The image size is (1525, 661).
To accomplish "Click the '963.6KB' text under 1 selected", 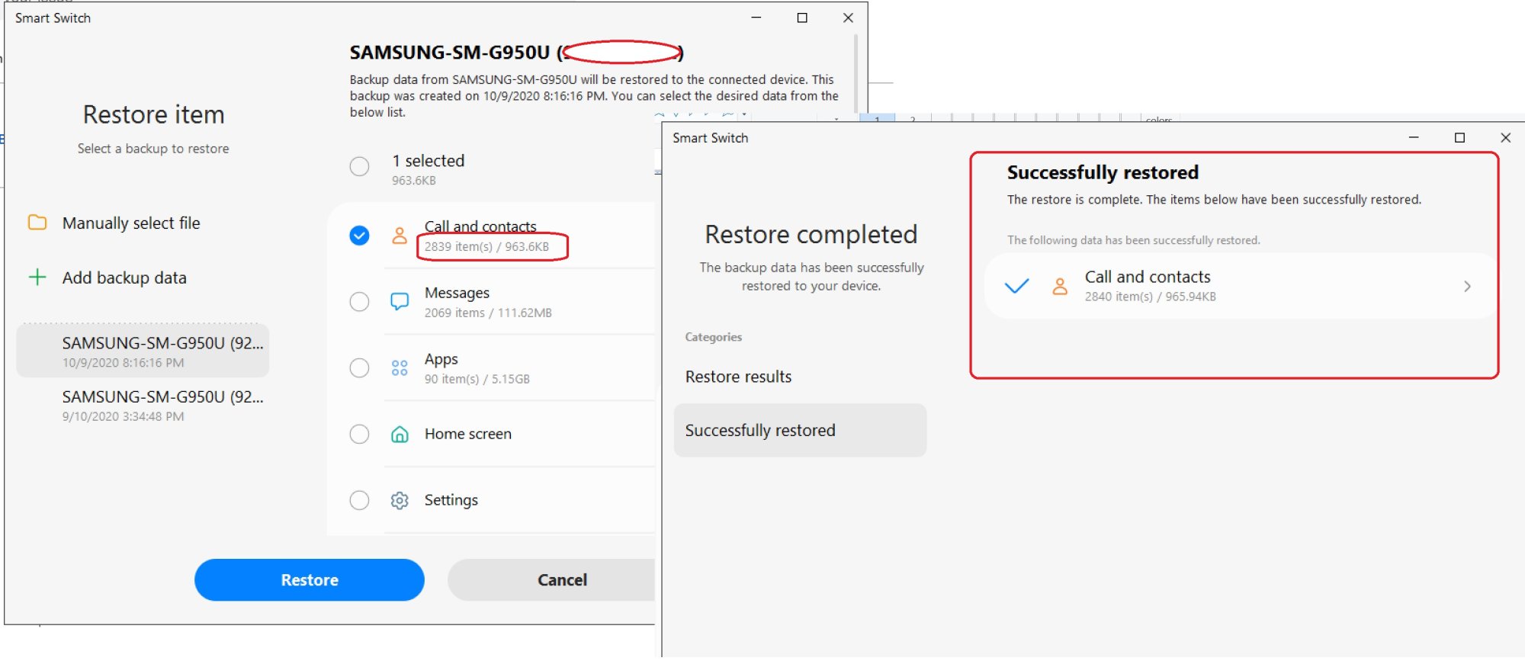I will 414,181.
